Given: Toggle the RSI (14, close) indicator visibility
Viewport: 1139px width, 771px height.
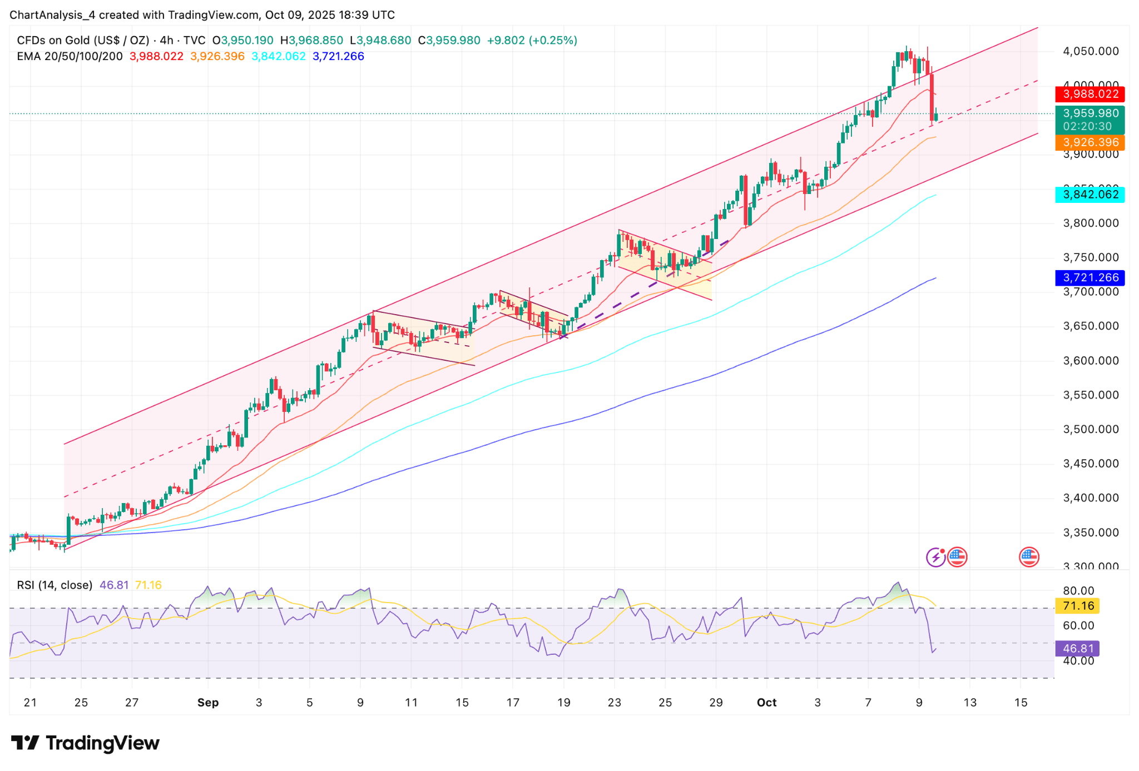Looking at the screenshot, I should [54, 585].
